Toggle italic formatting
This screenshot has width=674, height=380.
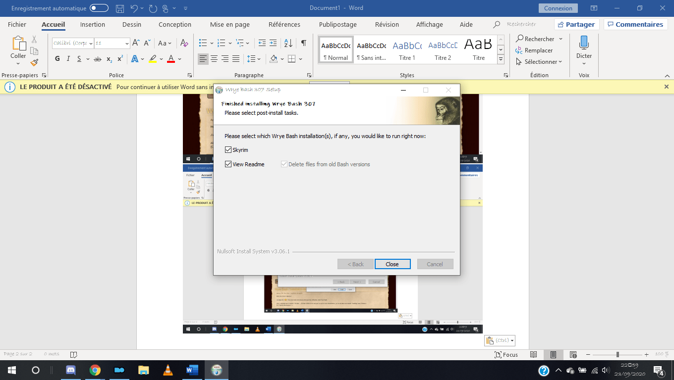click(x=68, y=59)
